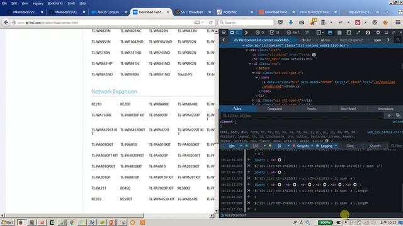Open the Style Editor tool tab
Viewport: 403px width, 226px height.
(275, 33)
